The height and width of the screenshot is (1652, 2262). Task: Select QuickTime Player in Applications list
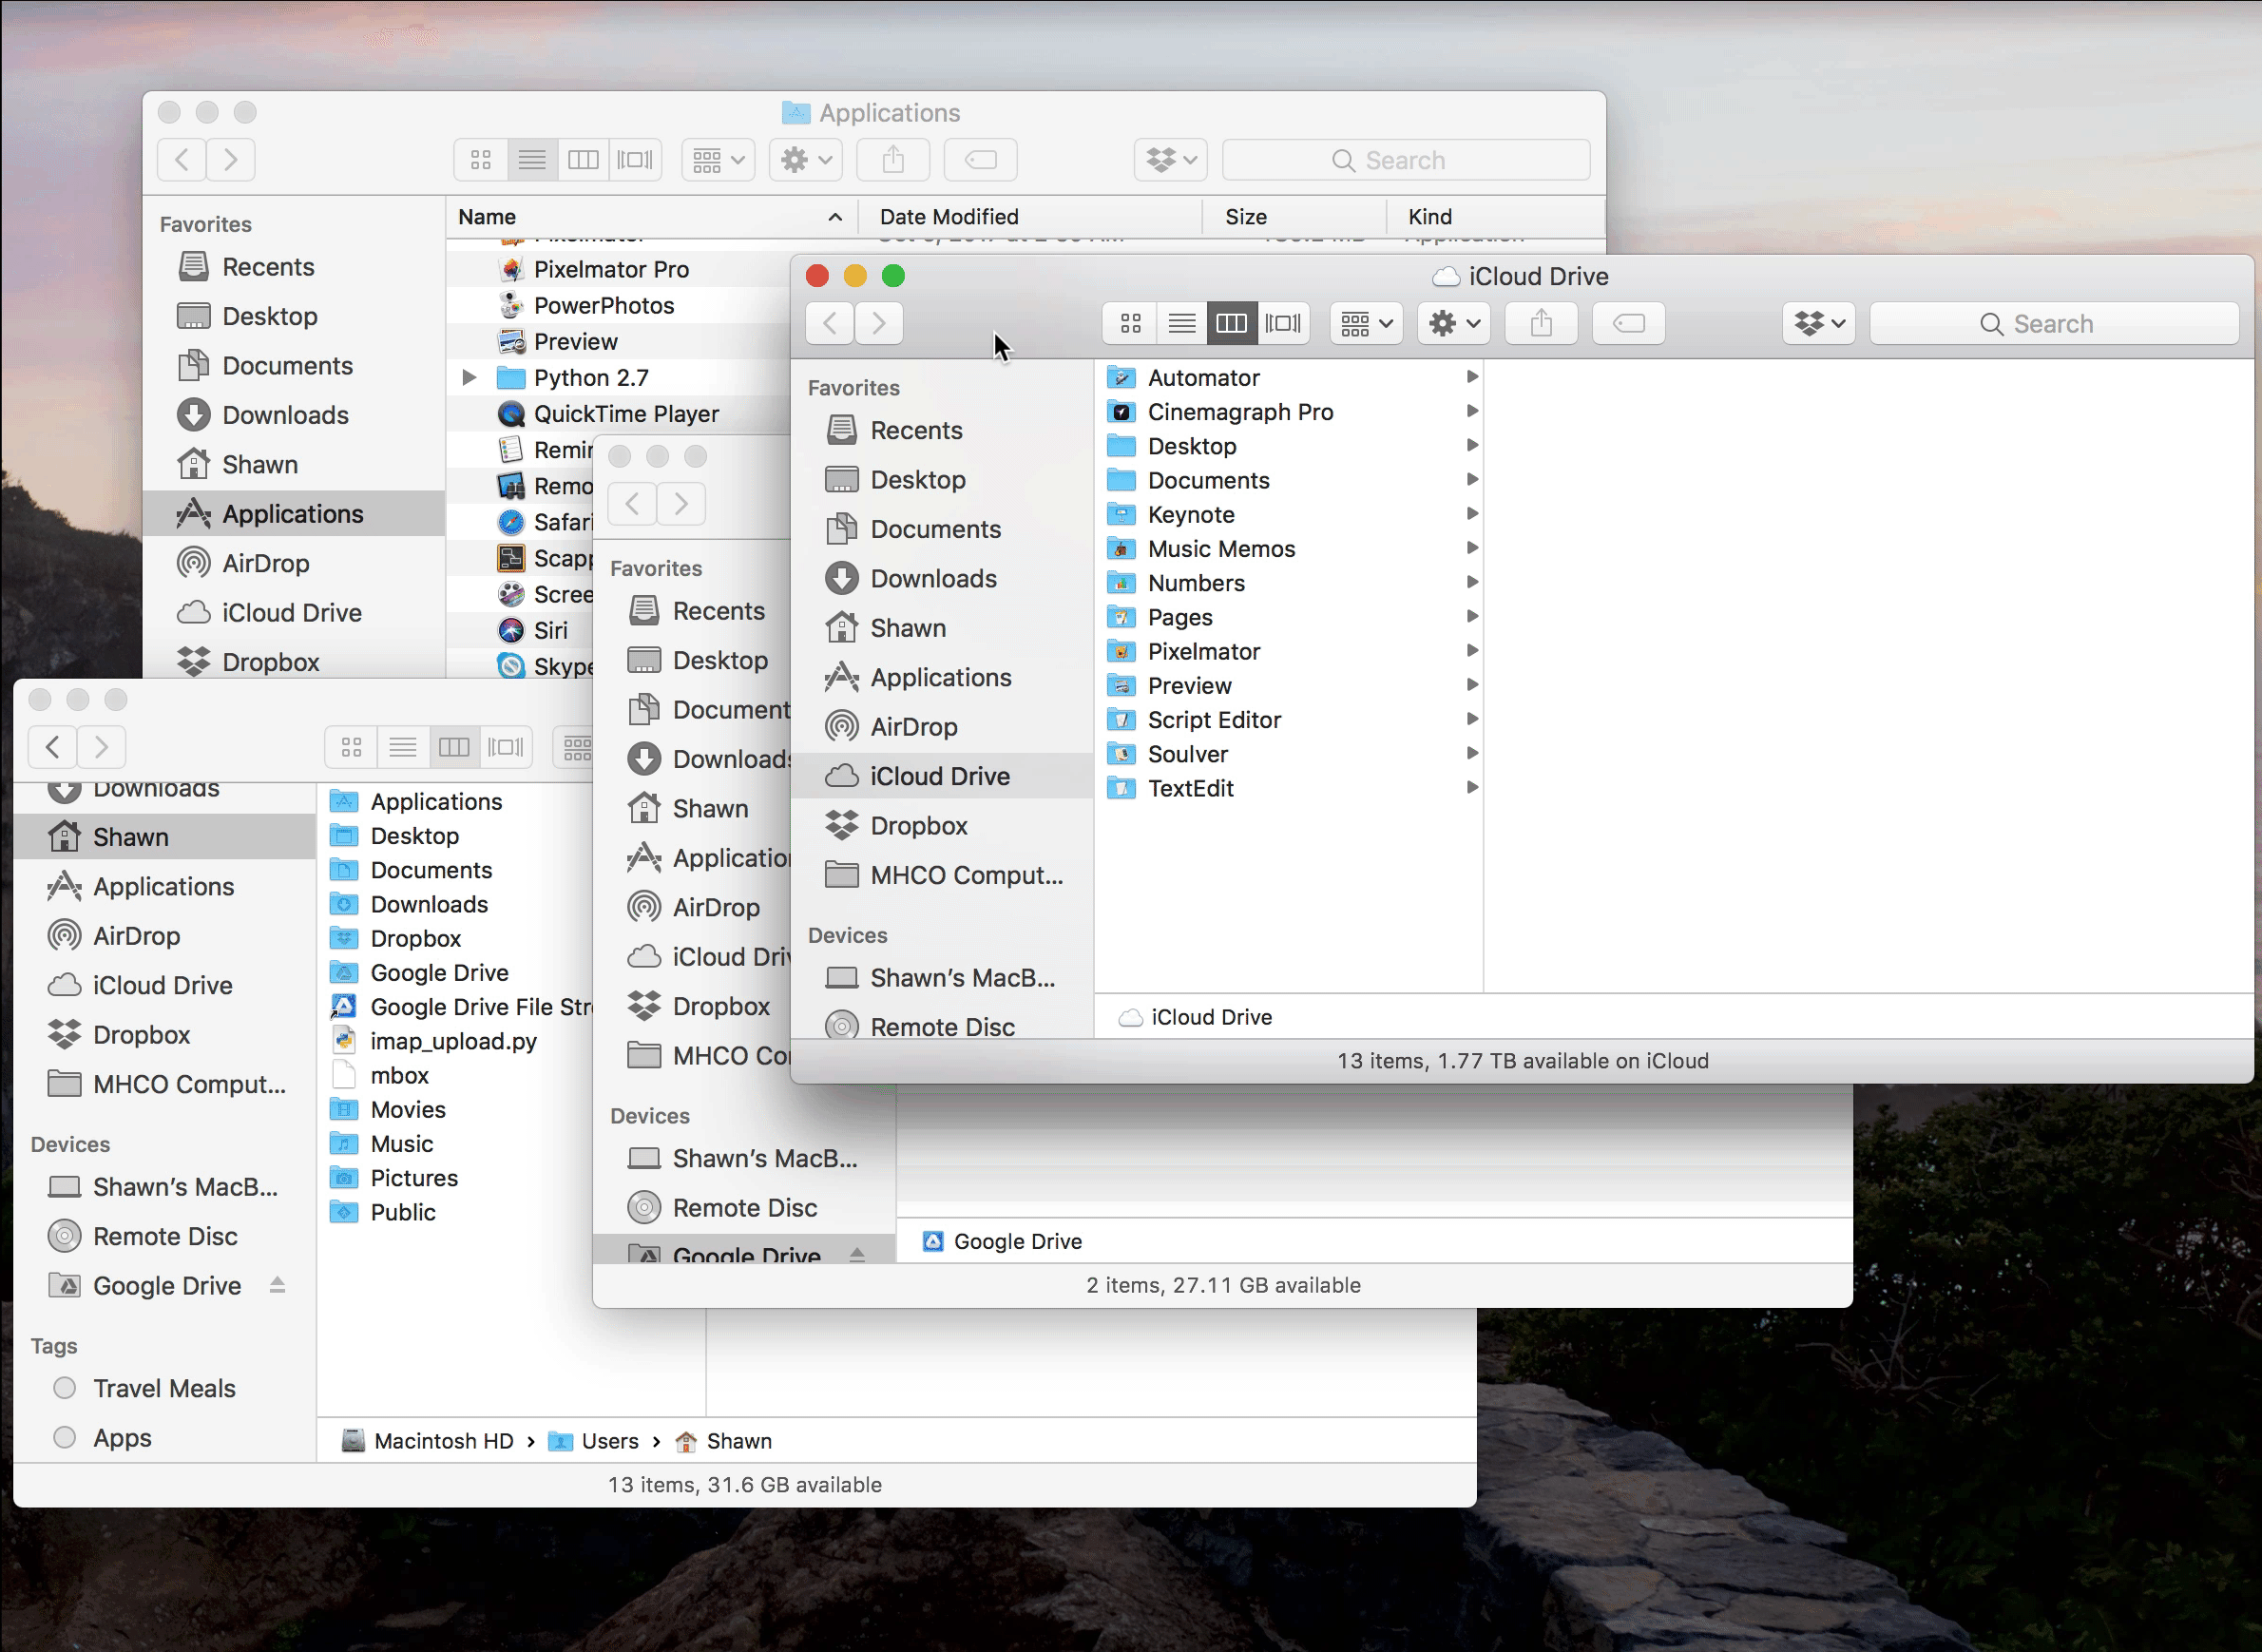[x=626, y=414]
